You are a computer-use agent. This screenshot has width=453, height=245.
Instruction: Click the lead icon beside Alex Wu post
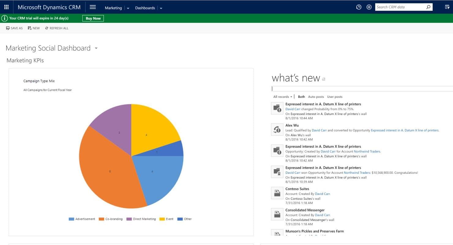pyautogui.click(x=277, y=129)
